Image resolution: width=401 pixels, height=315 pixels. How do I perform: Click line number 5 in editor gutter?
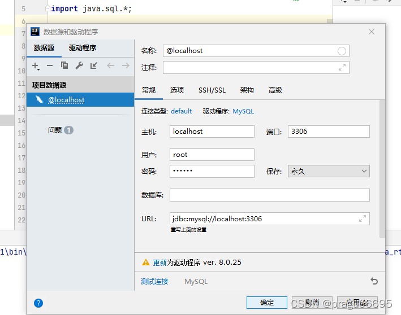(23, 9)
